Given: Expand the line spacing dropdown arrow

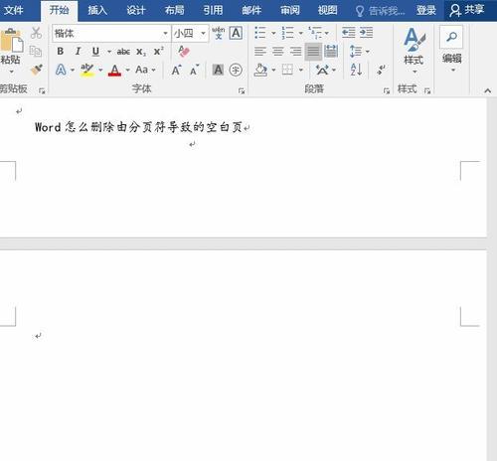Looking at the screenshot, I should [368, 52].
